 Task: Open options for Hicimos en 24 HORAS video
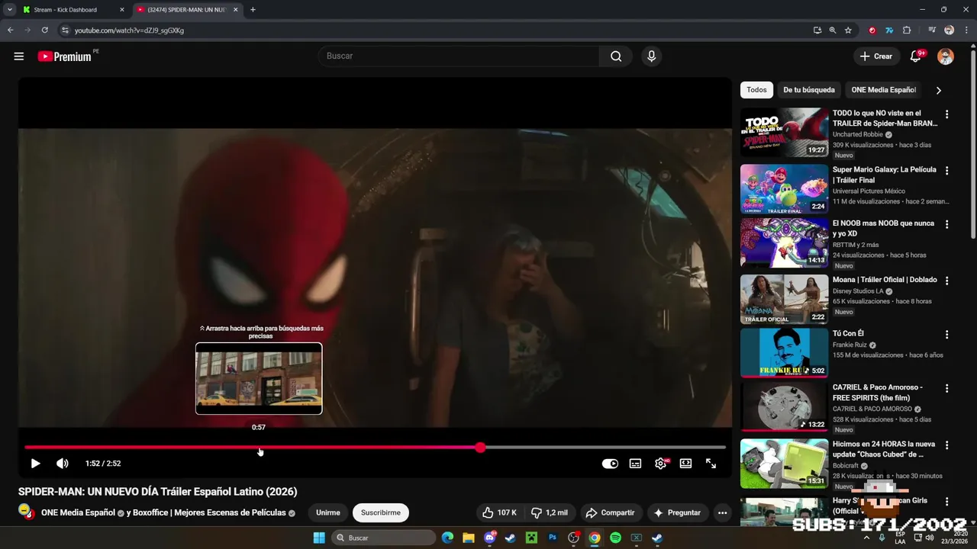pyautogui.click(x=947, y=445)
